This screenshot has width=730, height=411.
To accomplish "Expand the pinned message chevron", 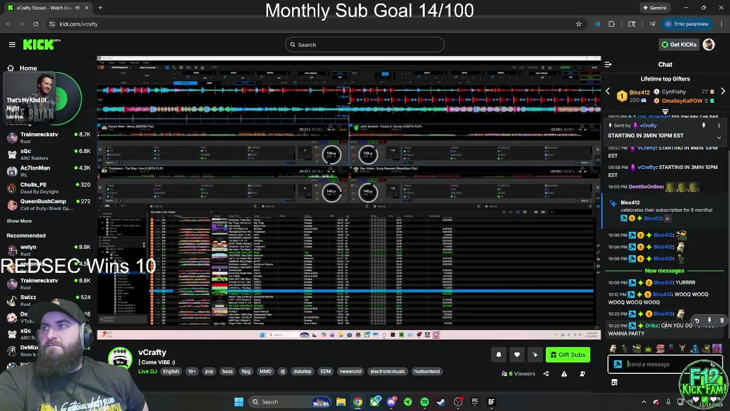I will [x=719, y=137].
